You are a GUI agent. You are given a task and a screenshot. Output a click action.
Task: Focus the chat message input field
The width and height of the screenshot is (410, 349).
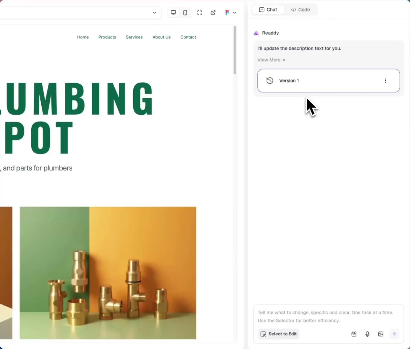[x=326, y=316]
